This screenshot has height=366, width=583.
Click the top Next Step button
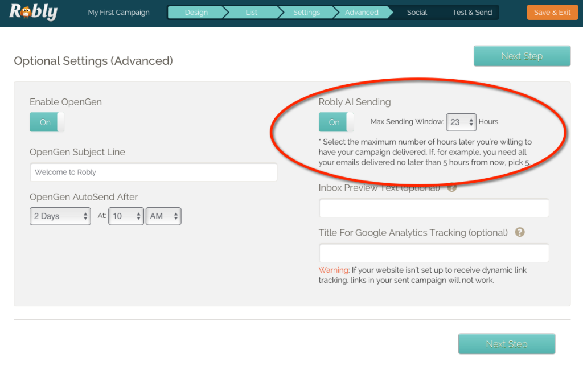[x=522, y=56]
